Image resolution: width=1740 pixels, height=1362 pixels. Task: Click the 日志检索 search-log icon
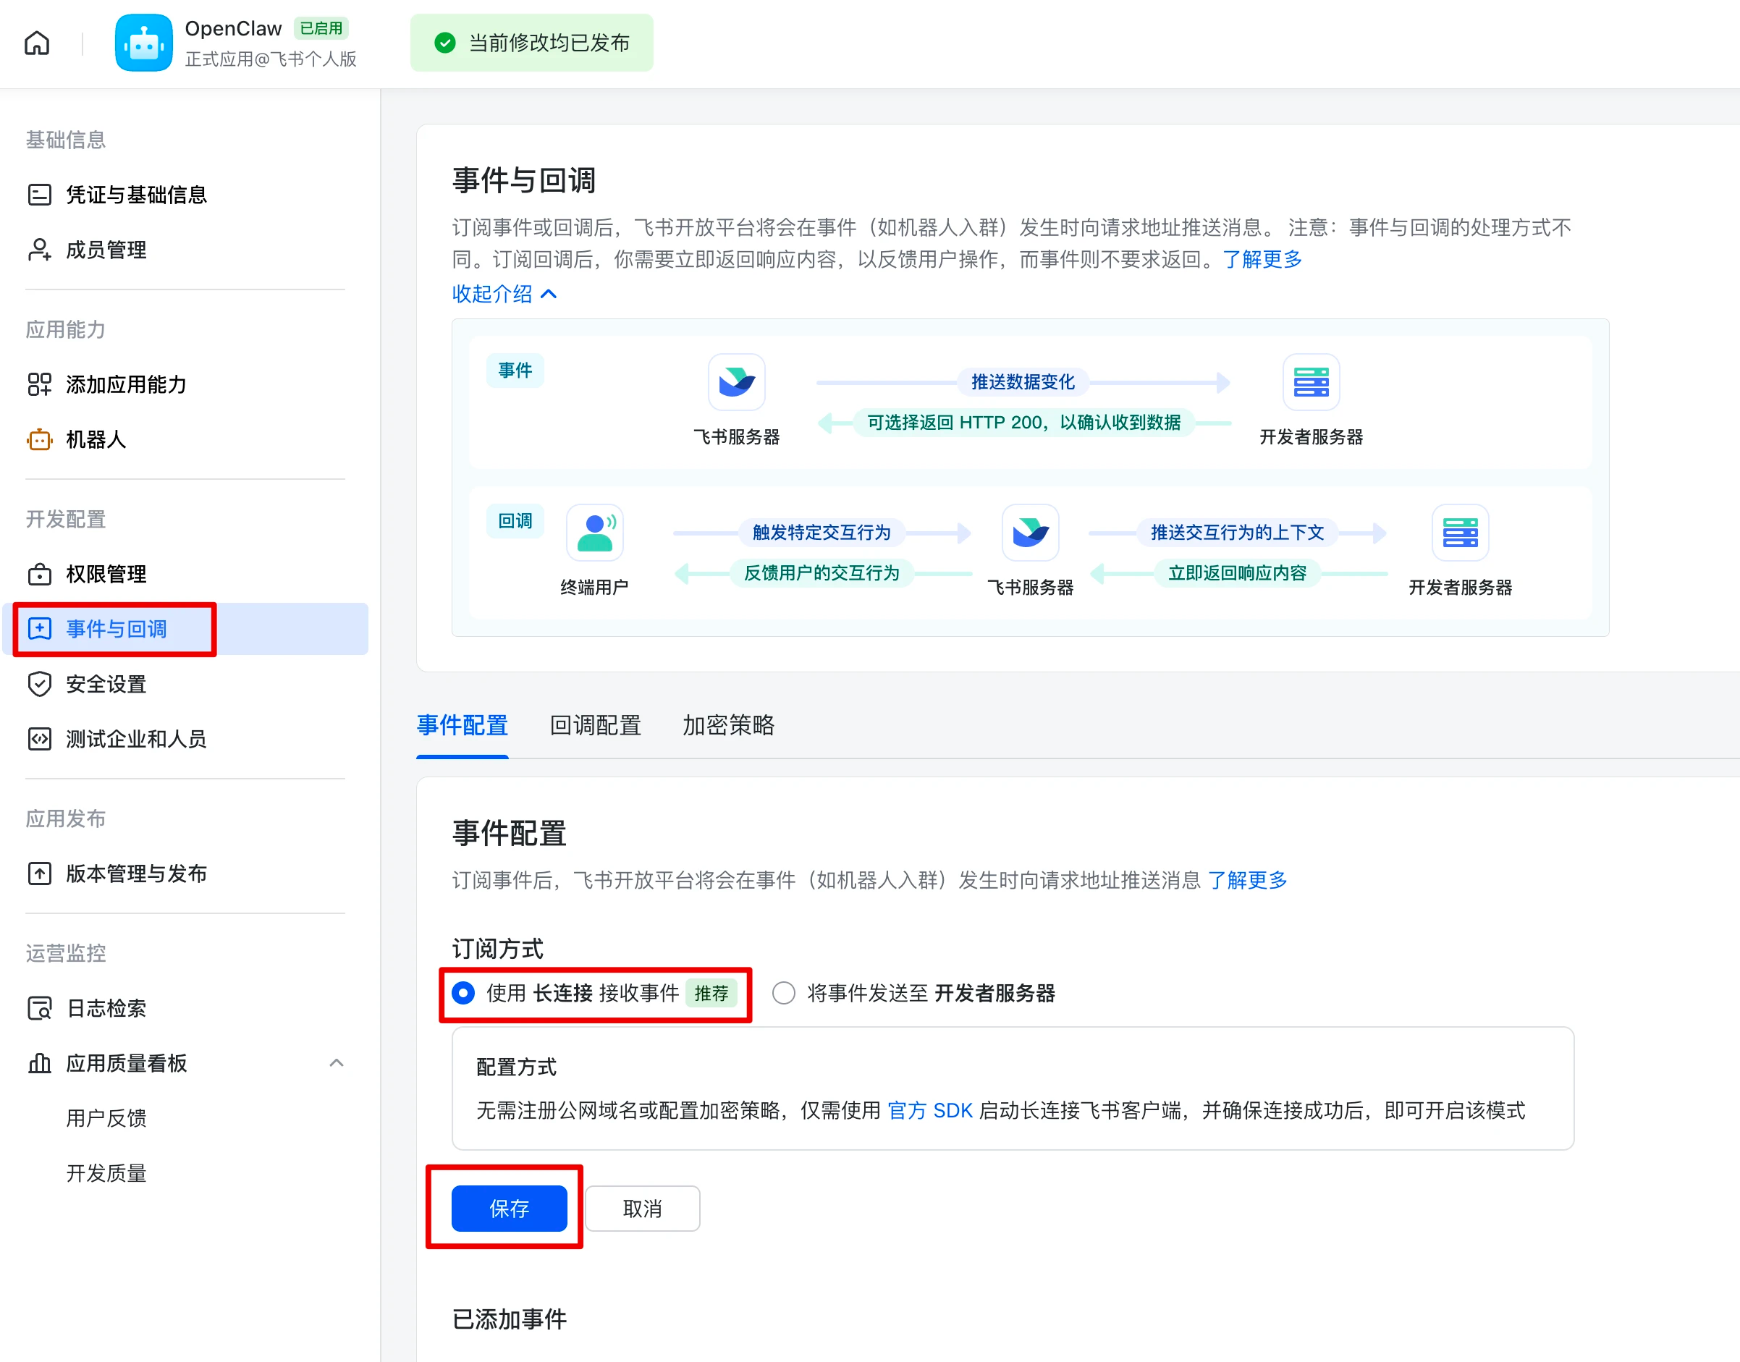coord(39,1008)
